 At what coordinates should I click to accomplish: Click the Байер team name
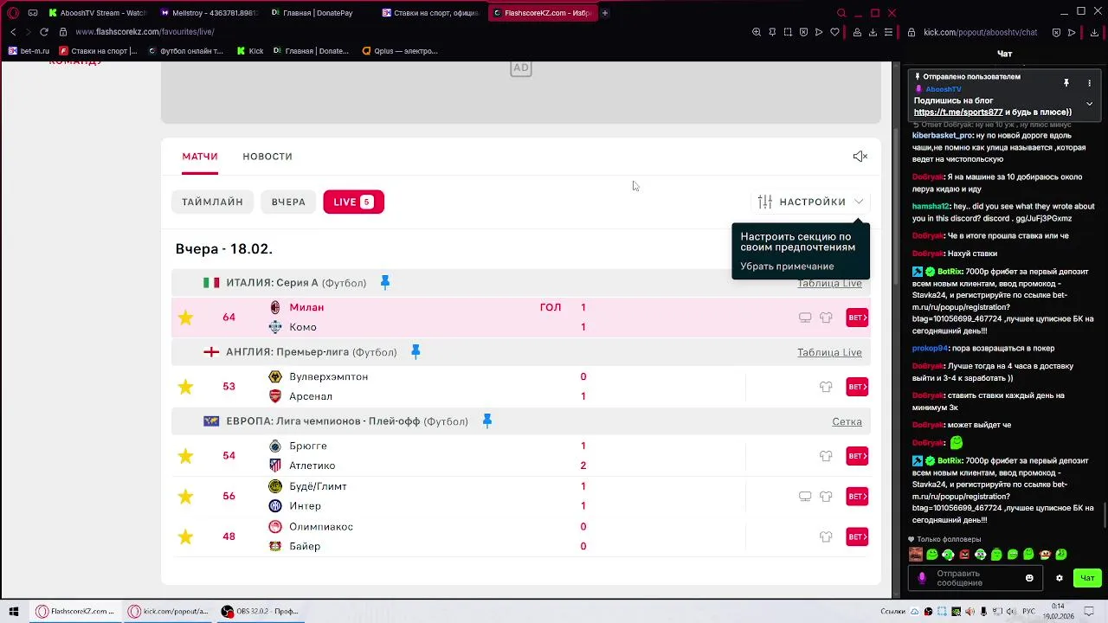click(305, 547)
